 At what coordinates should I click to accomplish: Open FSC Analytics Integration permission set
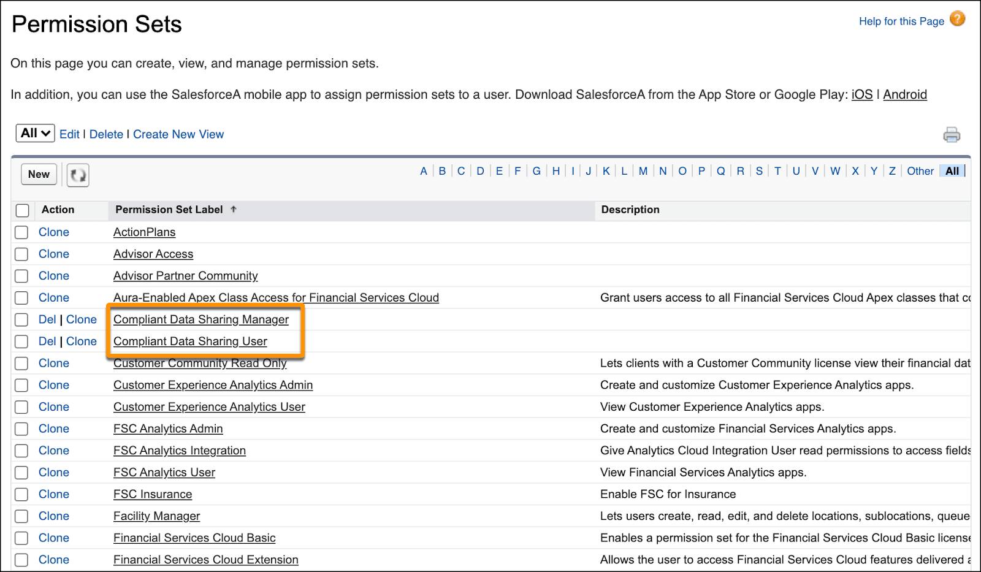click(x=180, y=451)
